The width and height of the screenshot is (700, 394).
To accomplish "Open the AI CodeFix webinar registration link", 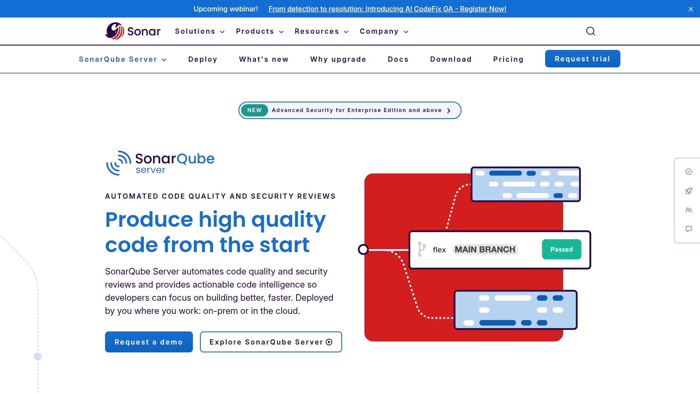I will point(387,9).
